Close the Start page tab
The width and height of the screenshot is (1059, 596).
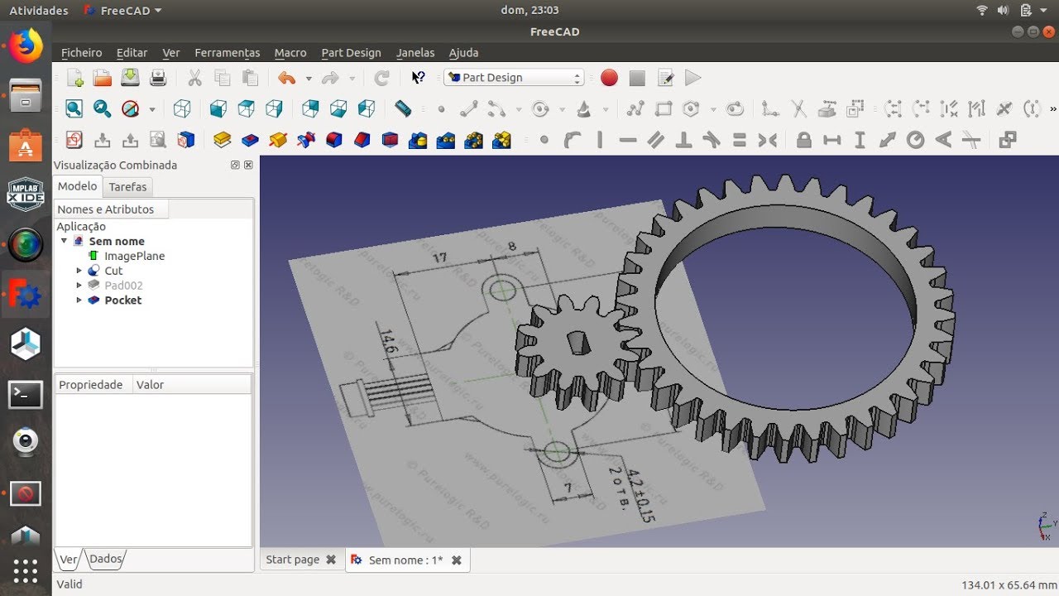click(331, 560)
